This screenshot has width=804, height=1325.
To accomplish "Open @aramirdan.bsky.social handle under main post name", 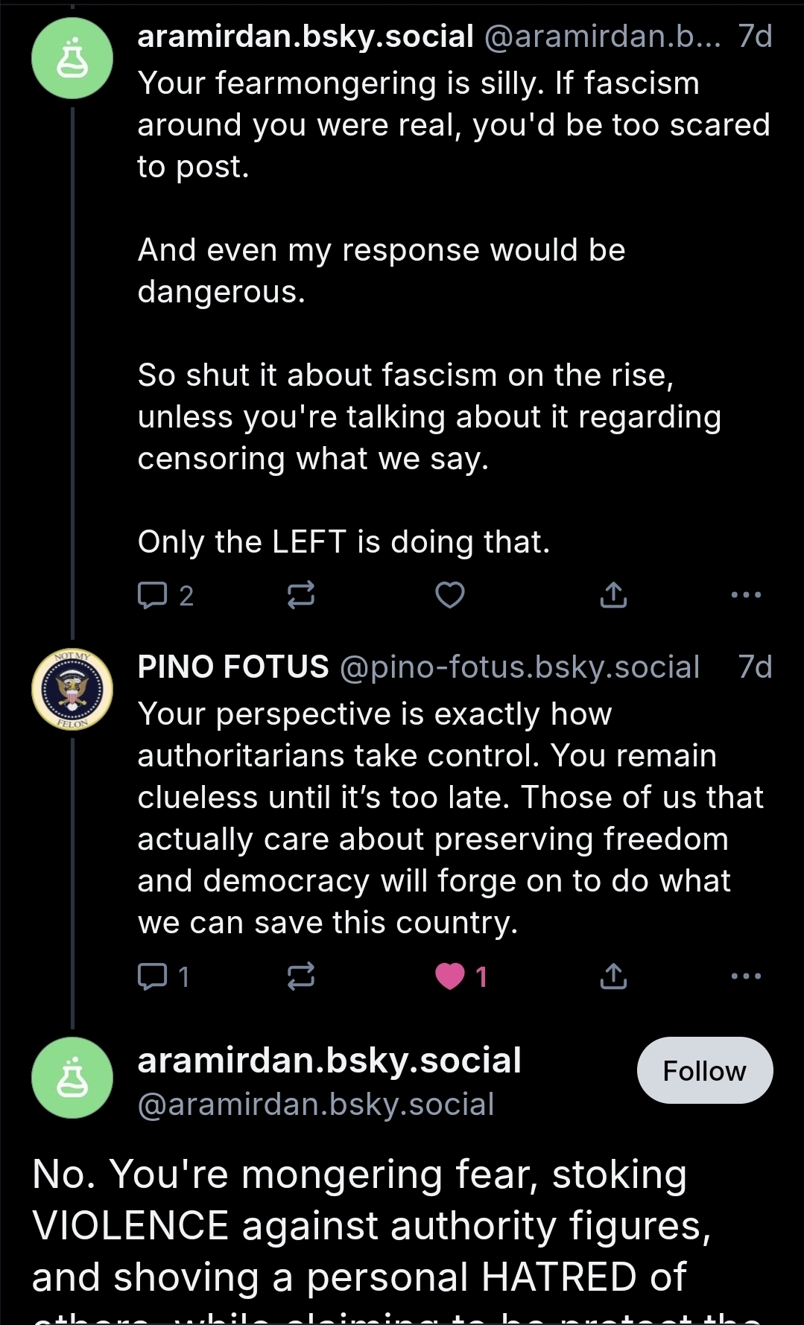I will [x=316, y=1104].
